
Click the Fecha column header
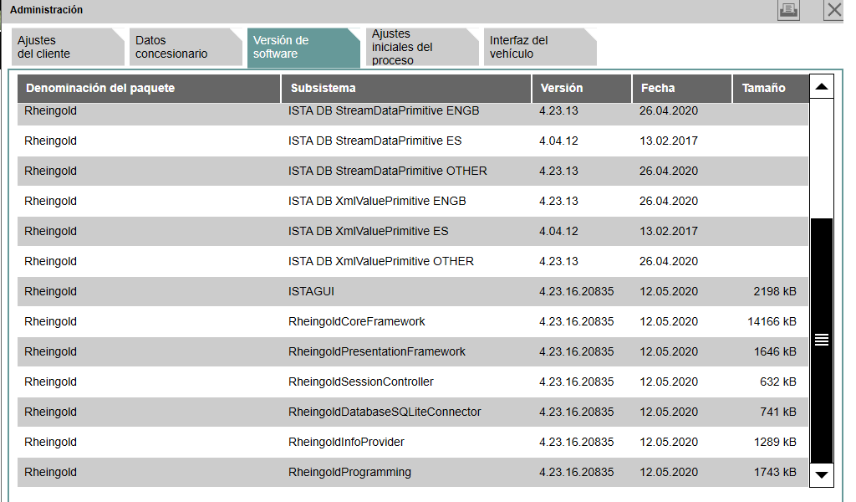(682, 88)
